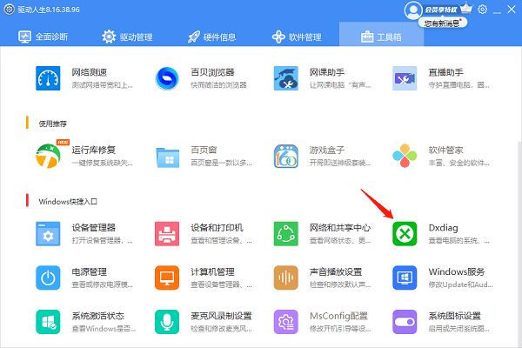Click the 设备管理器 title text
Image resolution: width=522 pixels, height=348 pixels.
point(94,228)
